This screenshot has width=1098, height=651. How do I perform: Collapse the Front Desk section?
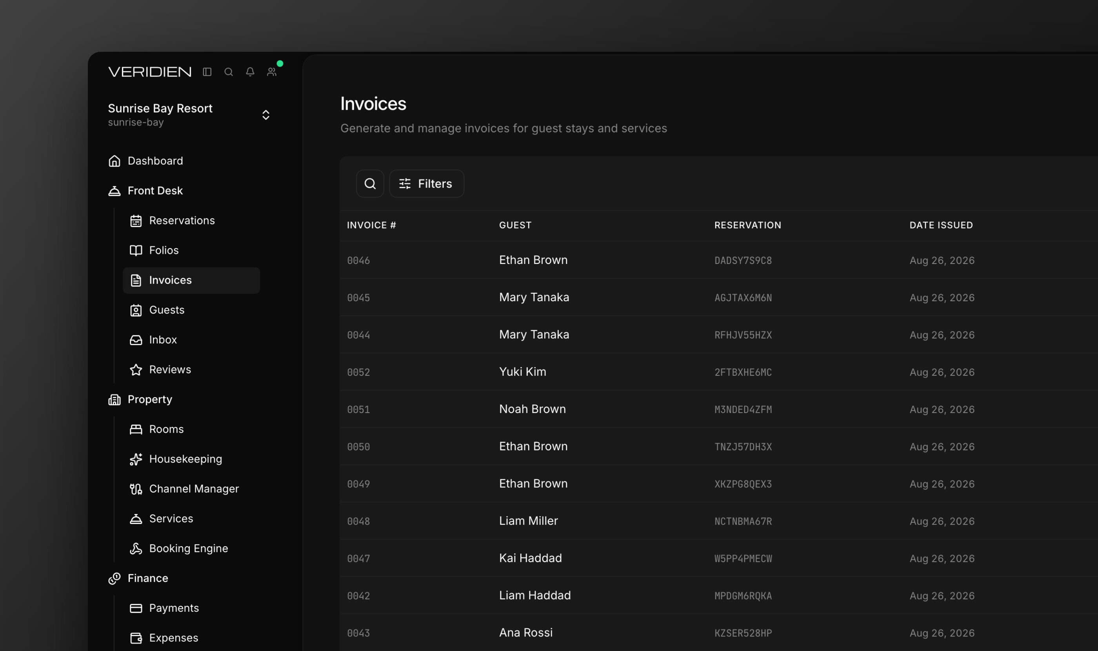155,191
